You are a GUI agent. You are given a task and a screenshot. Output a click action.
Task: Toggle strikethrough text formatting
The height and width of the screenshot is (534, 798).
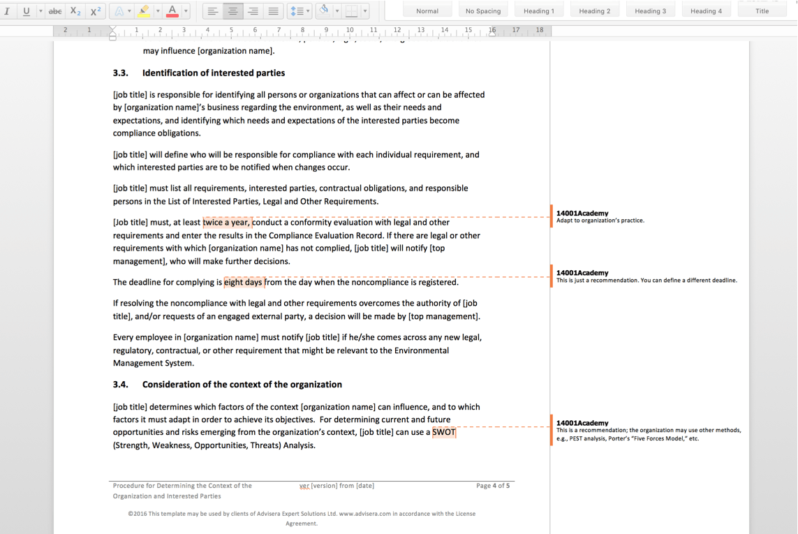[x=55, y=11]
